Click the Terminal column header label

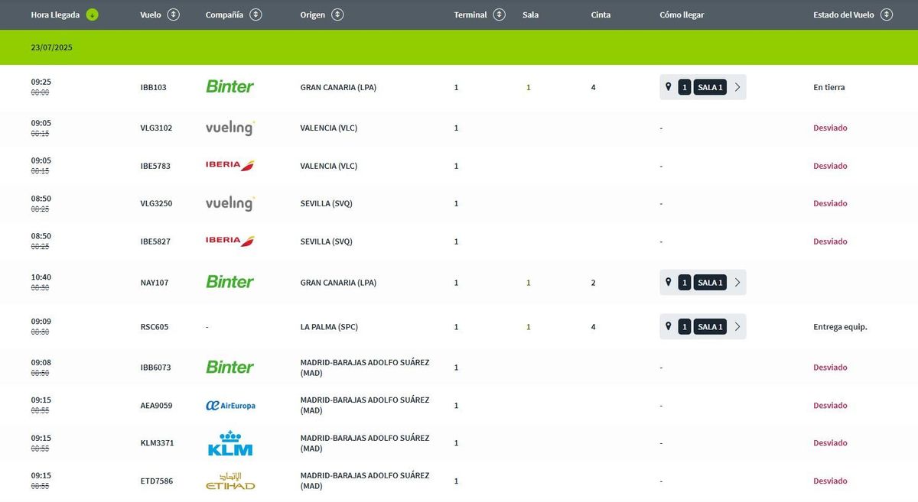[x=470, y=15]
